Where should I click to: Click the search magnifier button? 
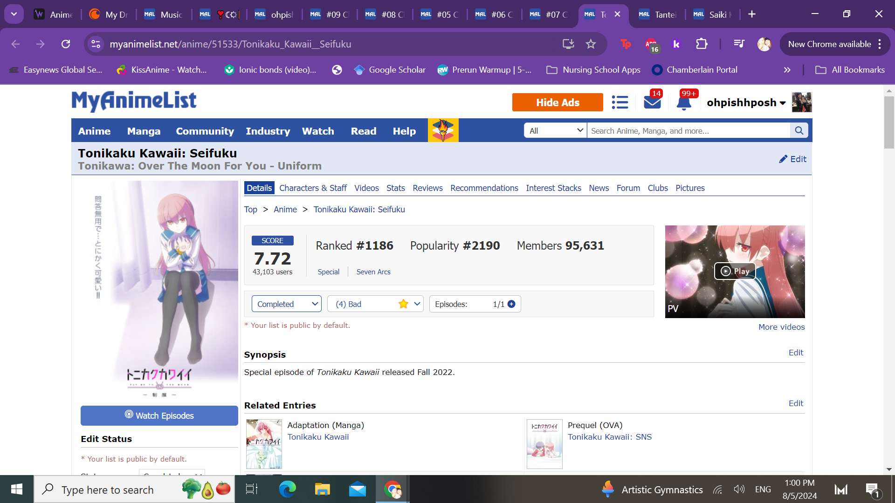(799, 131)
